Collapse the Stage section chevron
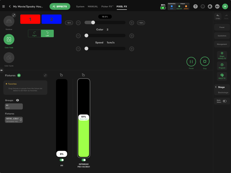Screen dimensions: 231x173 click(216, 87)
